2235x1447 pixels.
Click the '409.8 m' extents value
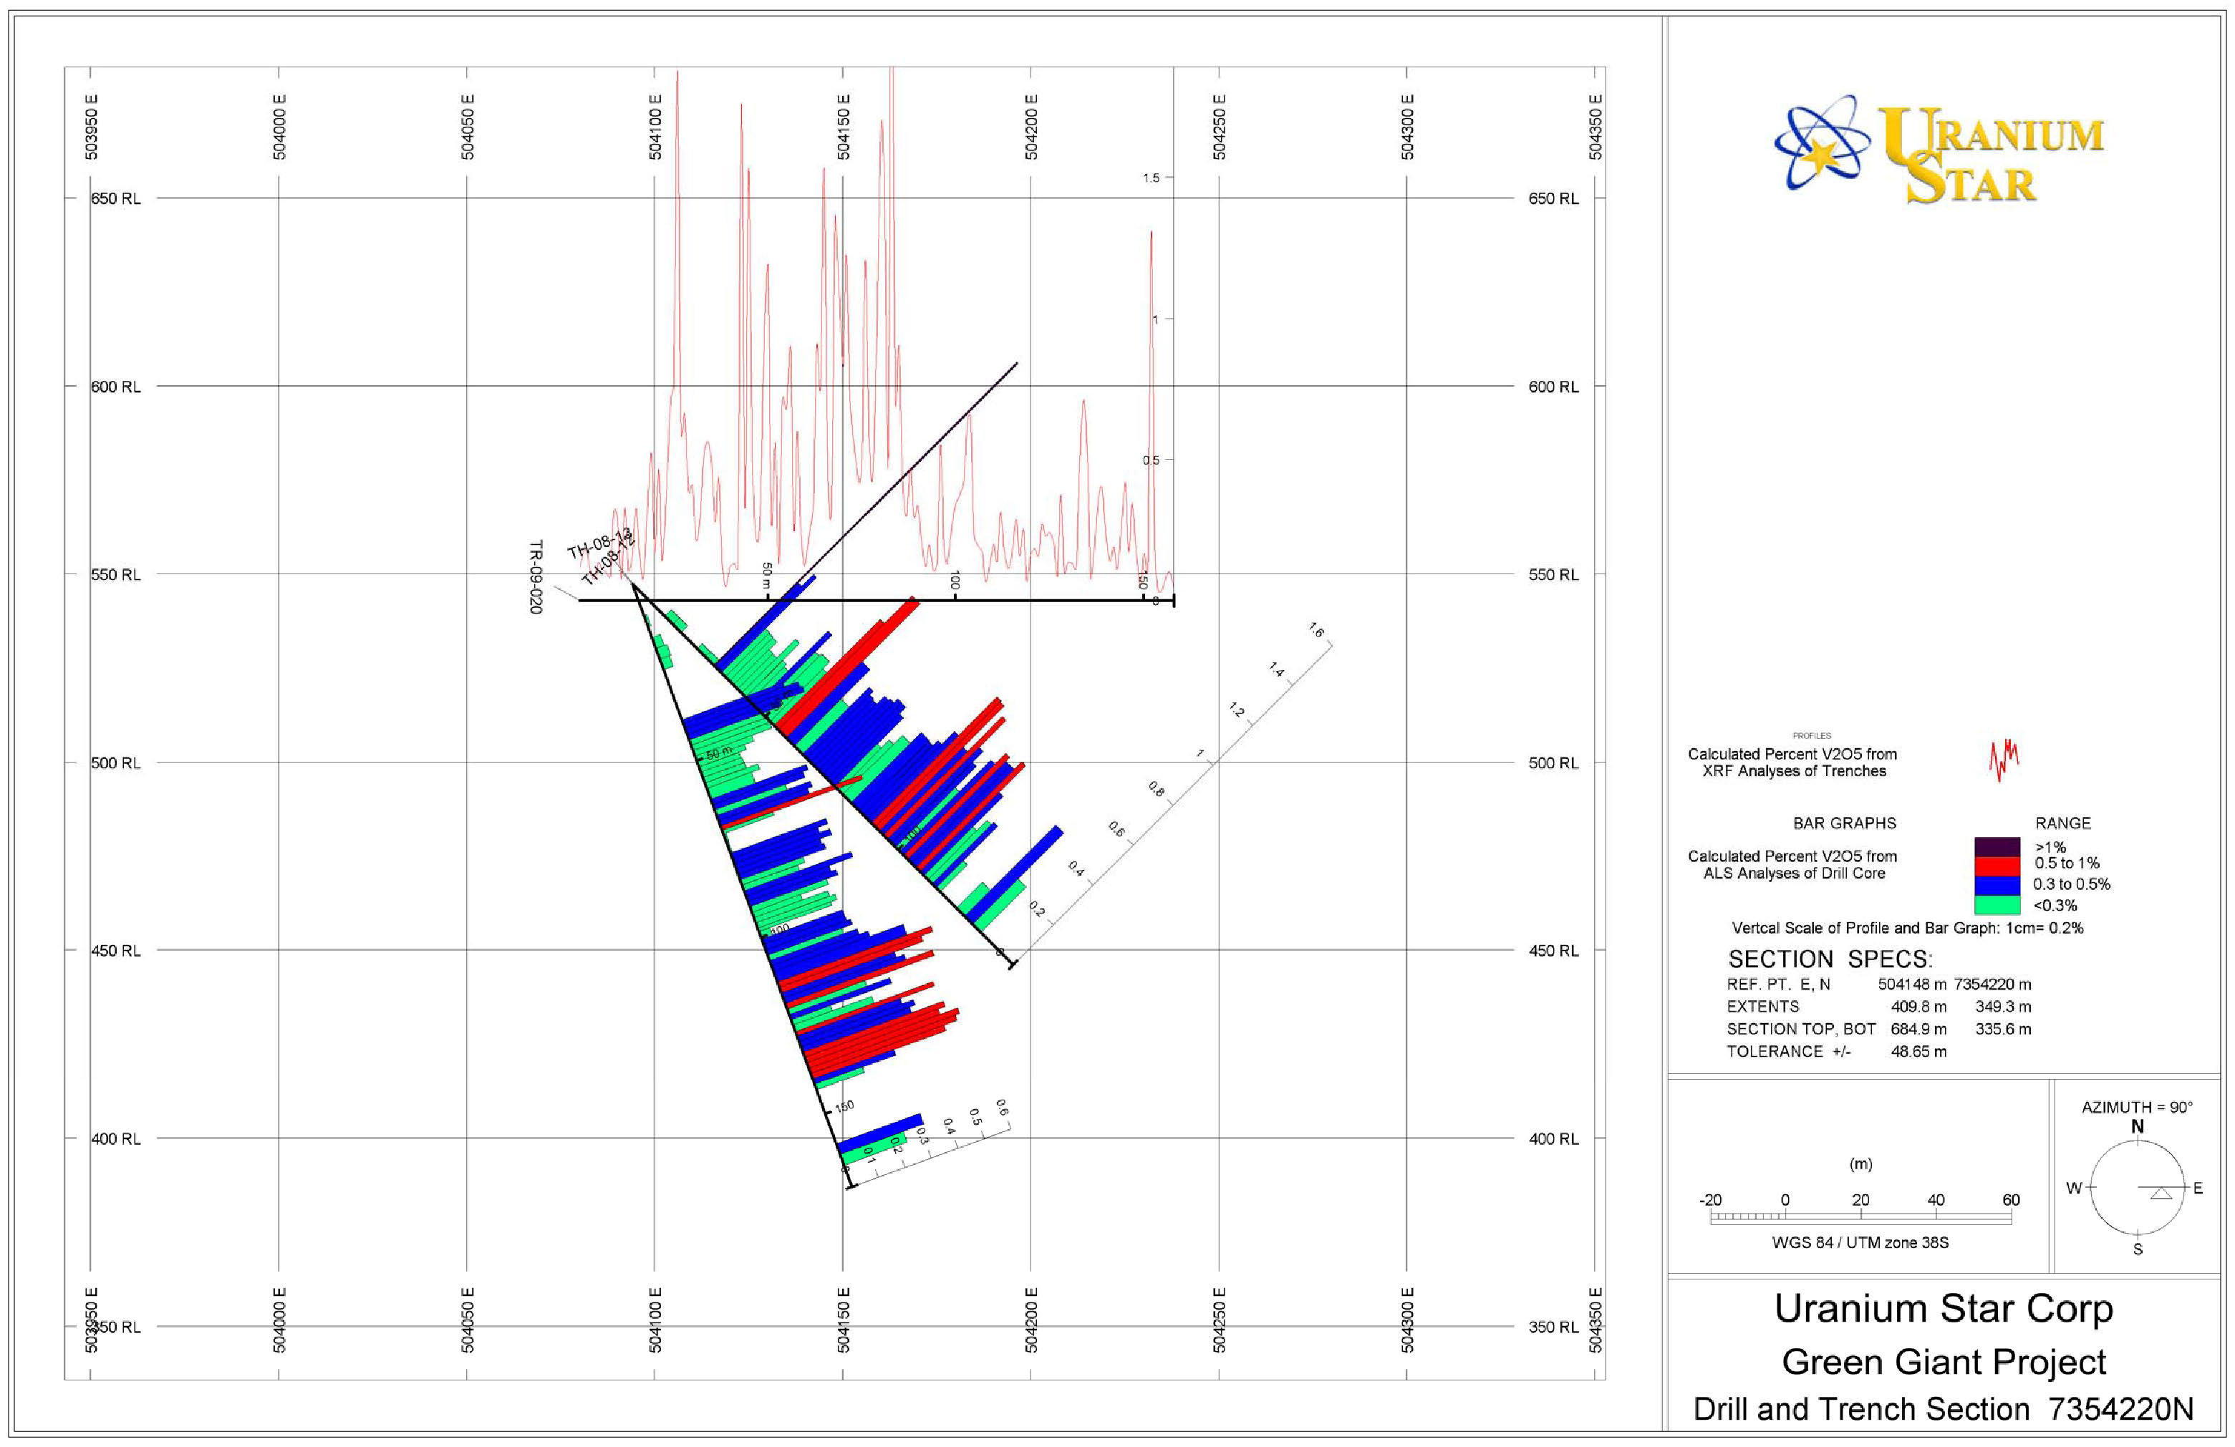point(1918,1007)
